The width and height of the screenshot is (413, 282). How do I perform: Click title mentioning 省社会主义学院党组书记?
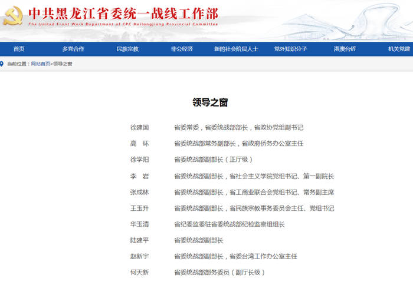point(254,176)
